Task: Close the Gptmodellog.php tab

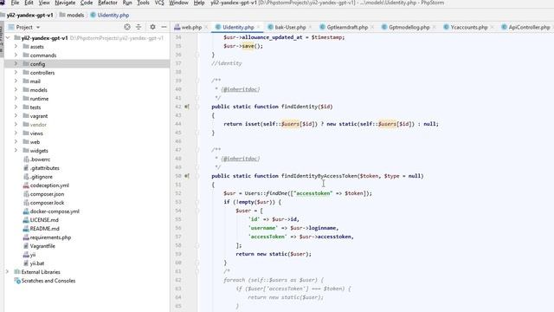Action: pos(435,27)
